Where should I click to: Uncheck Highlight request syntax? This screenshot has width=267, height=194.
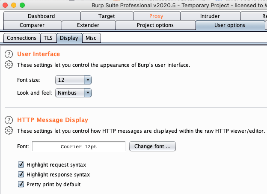[x=21, y=164]
